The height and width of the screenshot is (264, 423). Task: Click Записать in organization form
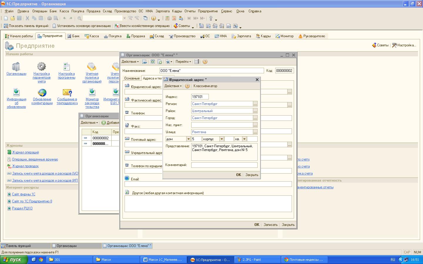pyautogui.click(x=271, y=225)
